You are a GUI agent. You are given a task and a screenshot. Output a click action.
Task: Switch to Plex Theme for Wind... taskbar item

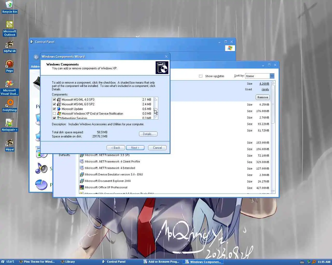pos(37,262)
